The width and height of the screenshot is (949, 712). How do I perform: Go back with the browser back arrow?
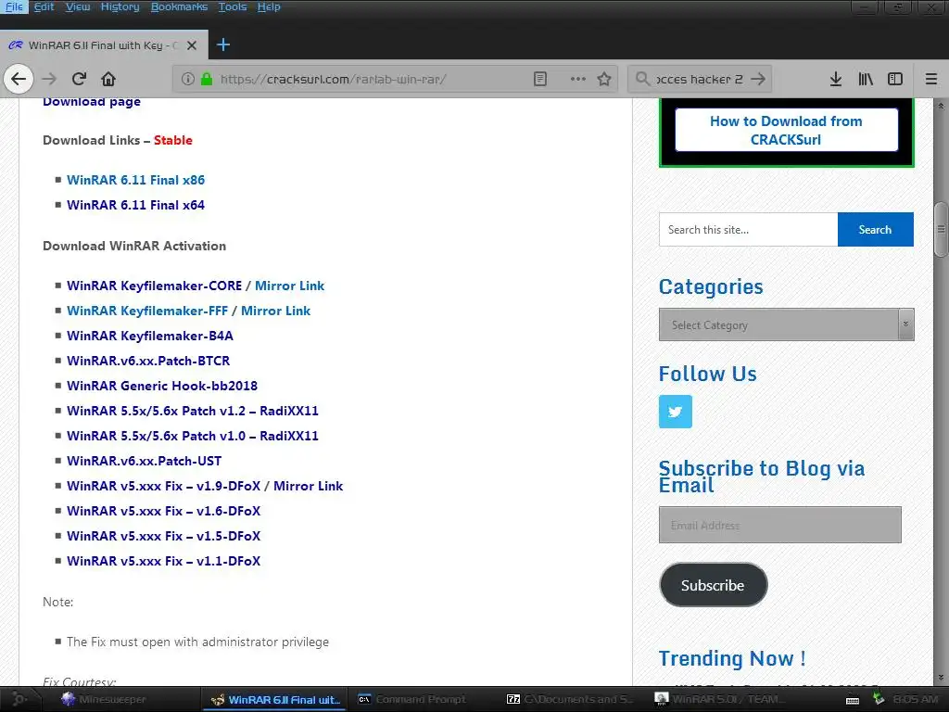coord(19,79)
